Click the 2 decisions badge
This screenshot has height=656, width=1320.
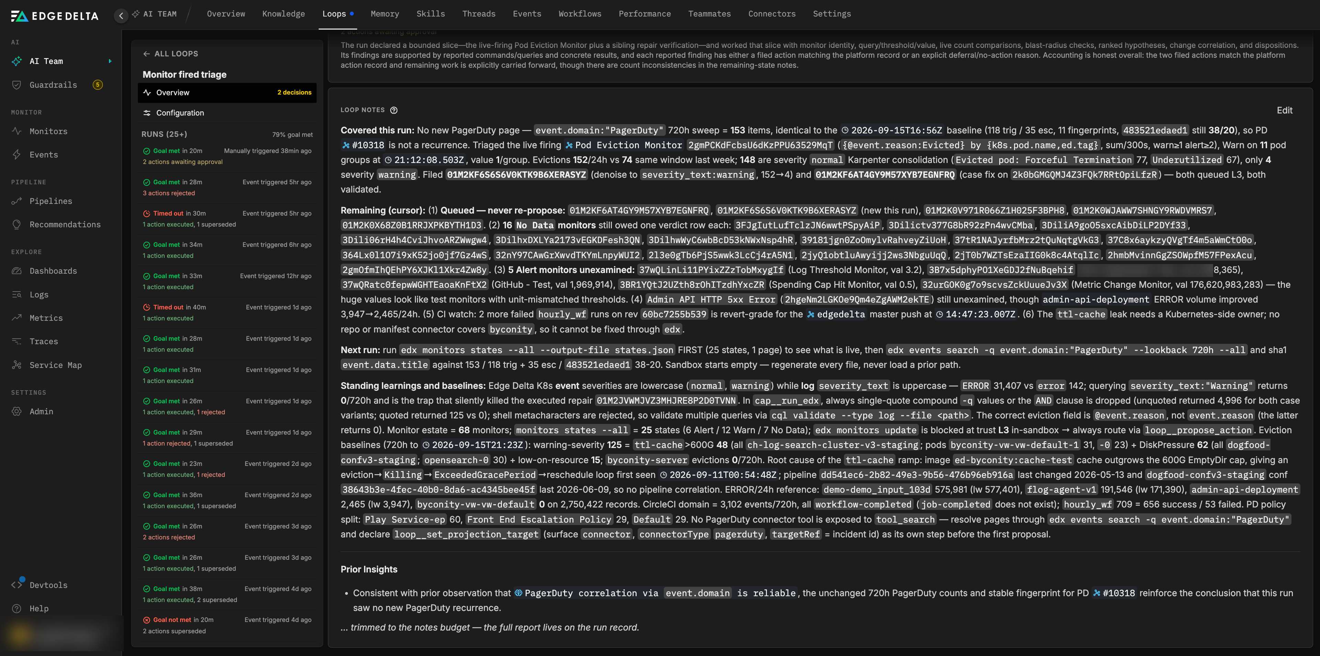pos(294,92)
